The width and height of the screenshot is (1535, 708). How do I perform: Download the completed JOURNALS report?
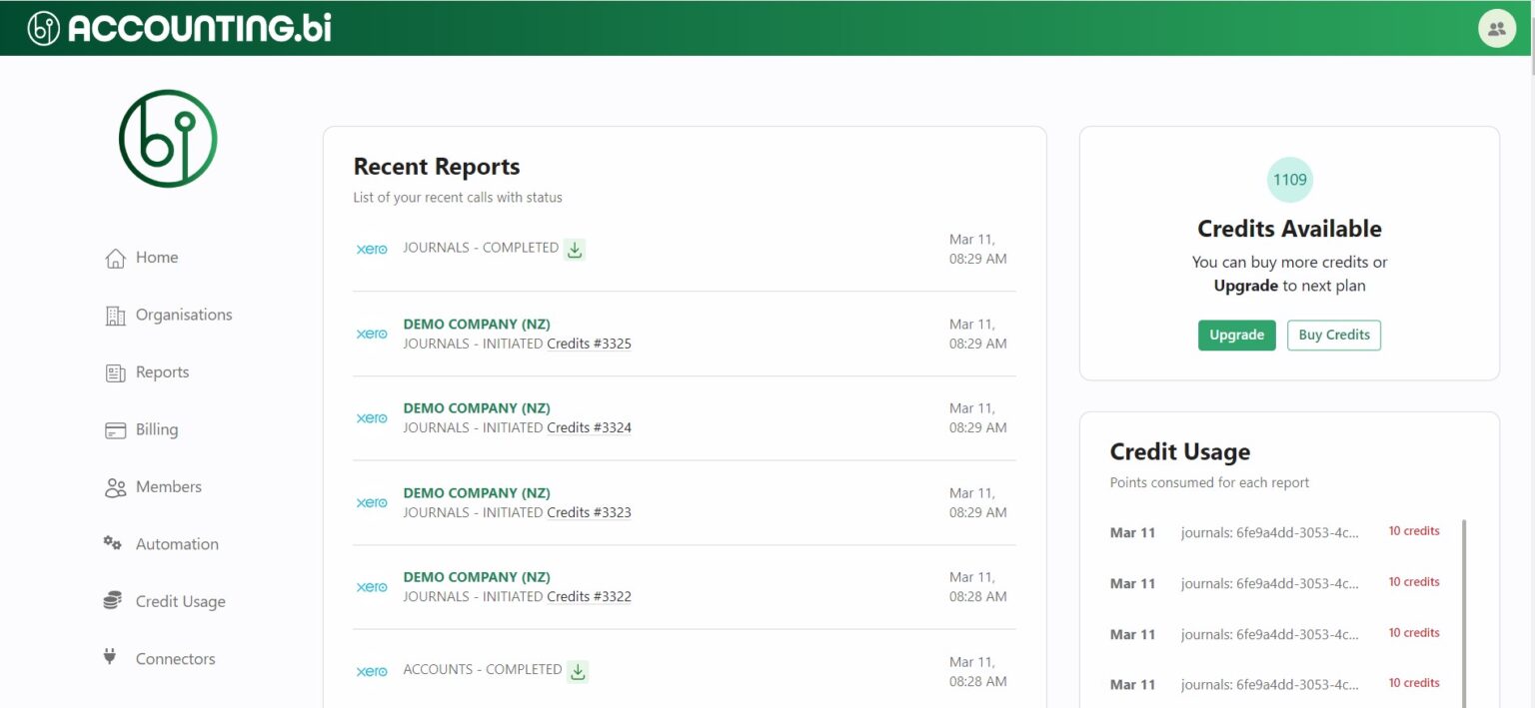[575, 250]
